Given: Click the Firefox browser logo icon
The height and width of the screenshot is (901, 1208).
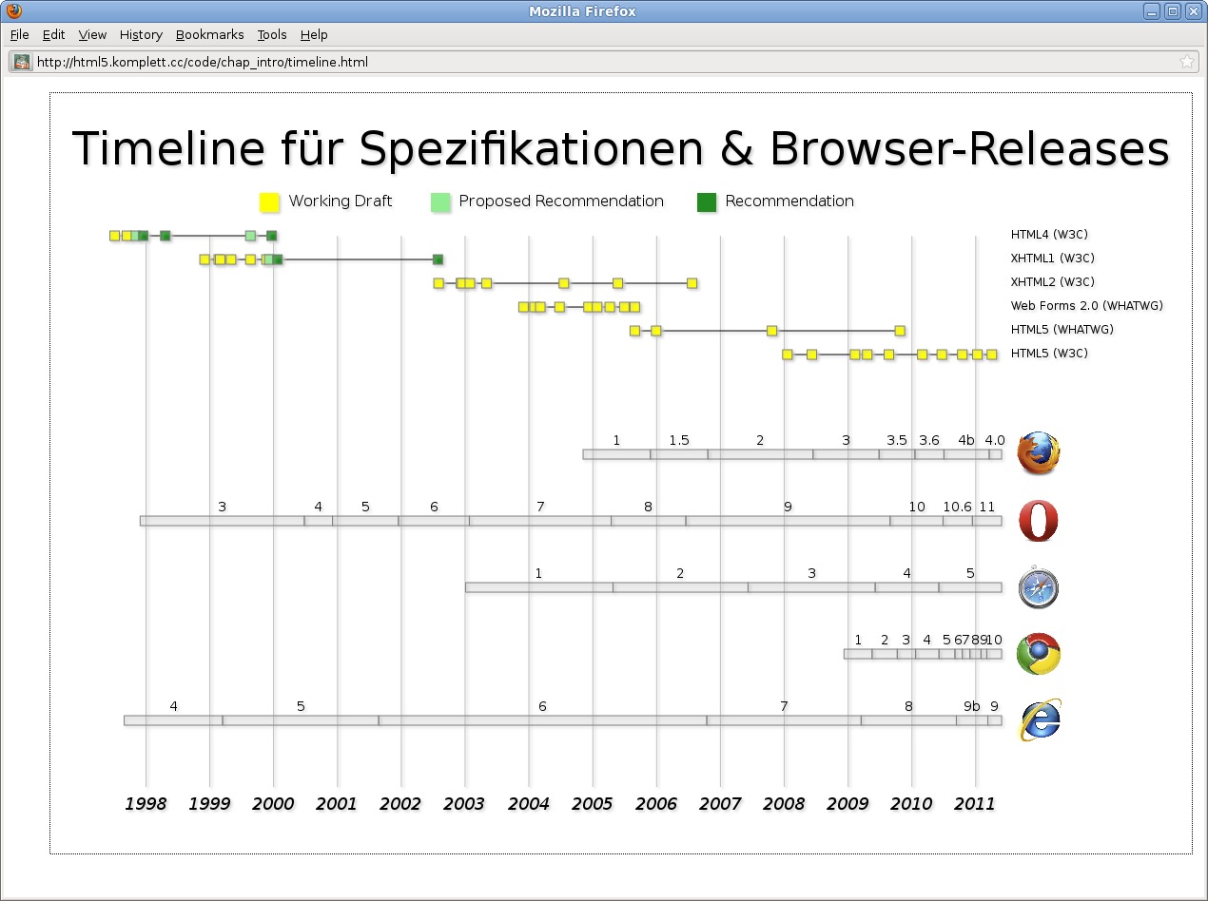Looking at the screenshot, I should 1038,453.
